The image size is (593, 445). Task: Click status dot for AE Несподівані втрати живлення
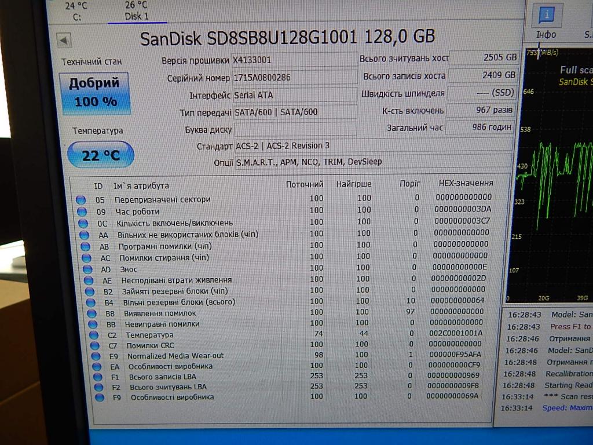coord(89,280)
